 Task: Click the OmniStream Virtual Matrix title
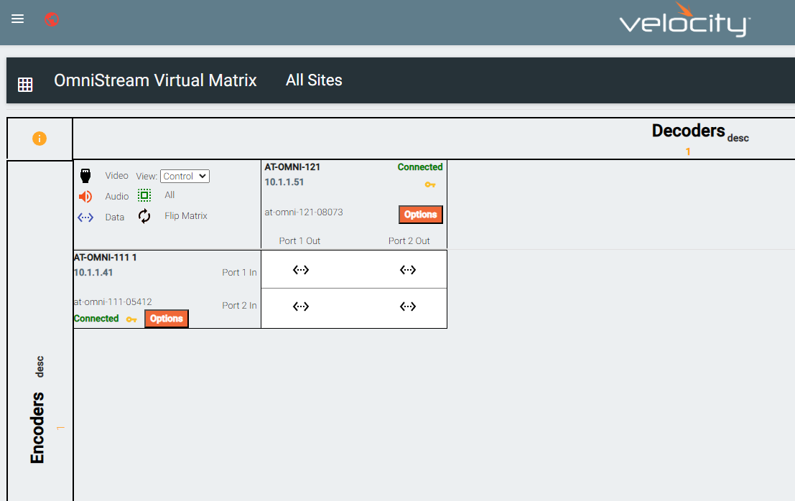pyautogui.click(x=155, y=80)
